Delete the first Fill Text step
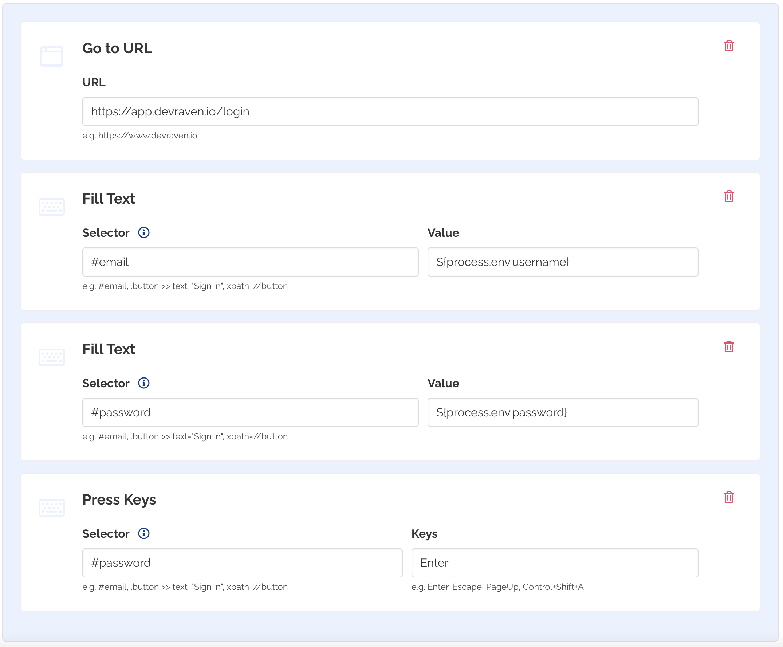 pos(729,197)
